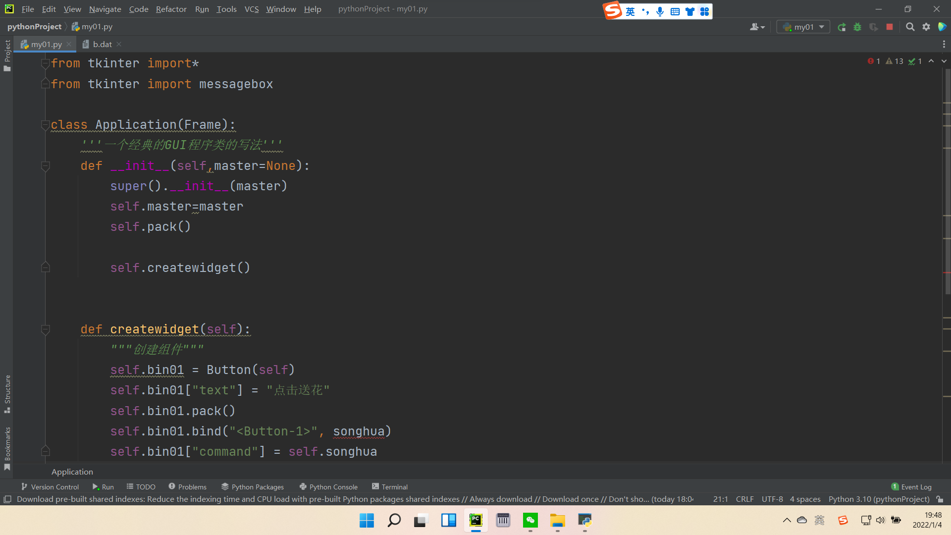The image size is (951, 535).
Task: Open Windows taskbar search
Action: (x=394, y=520)
